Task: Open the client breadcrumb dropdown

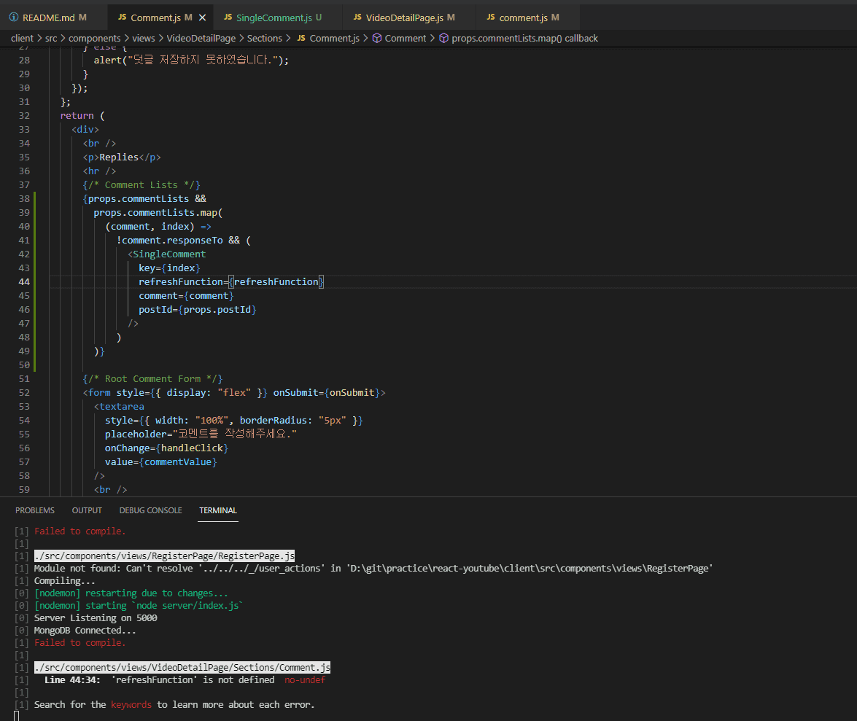Action: coord(23,38)
